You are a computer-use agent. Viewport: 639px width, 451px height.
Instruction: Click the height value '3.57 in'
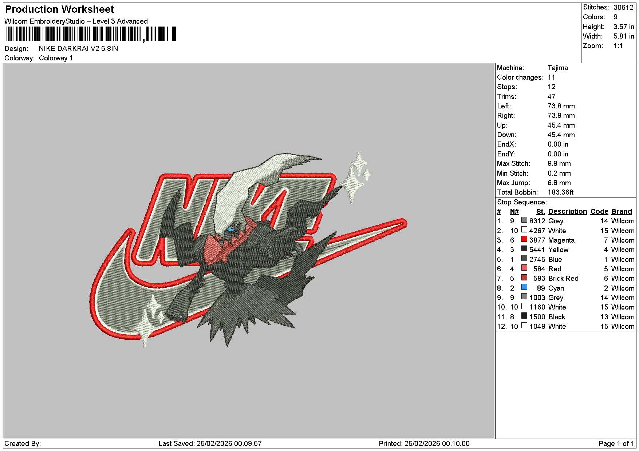[624, 27]
